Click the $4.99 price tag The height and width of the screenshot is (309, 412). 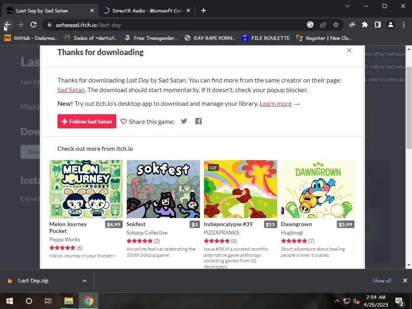point(113,225)
